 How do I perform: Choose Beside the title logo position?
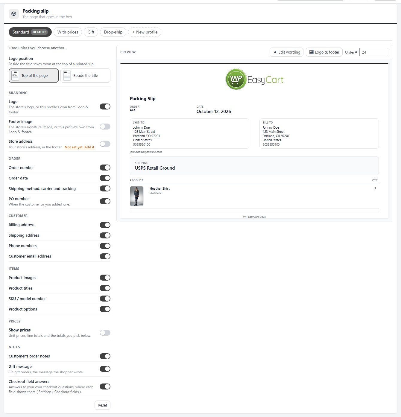[85, 75]
